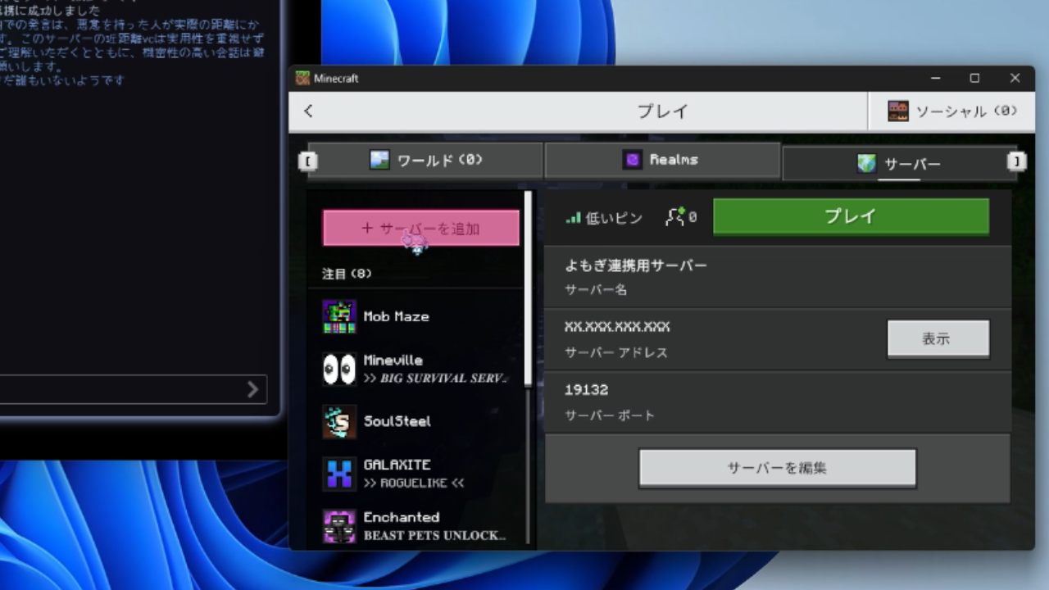Add a server with サーバーを追加
Image resolution: width=1049 pixels, height=590 pixels.
click(420, 227)
